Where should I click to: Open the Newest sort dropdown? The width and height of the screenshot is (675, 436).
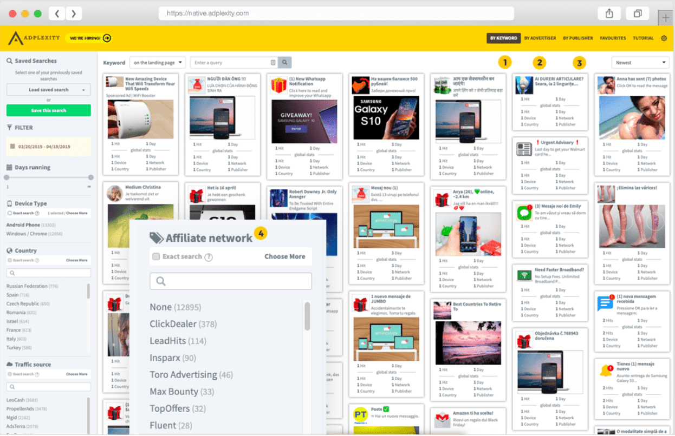click(x=641, y=63)
